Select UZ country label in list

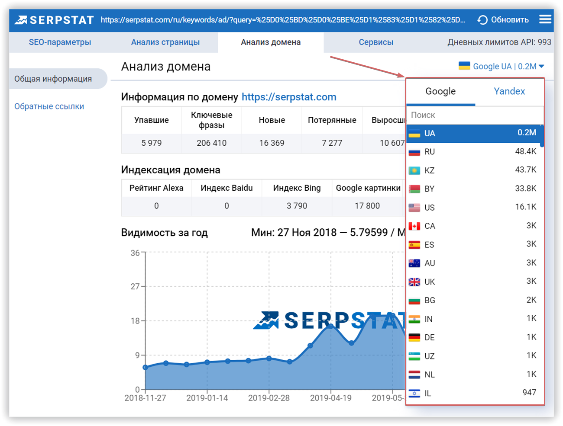430,356
